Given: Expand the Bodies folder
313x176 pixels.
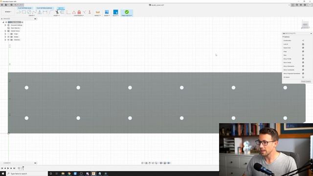Looking at the screenshot, I should point(5,37).
